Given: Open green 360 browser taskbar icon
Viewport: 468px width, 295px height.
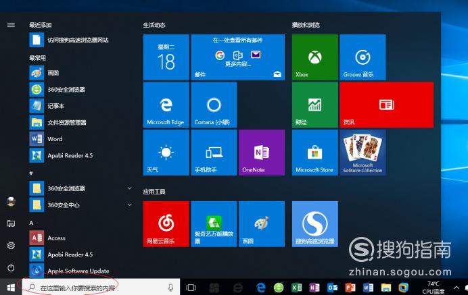Looking at the screenshot, I should 279,288.
